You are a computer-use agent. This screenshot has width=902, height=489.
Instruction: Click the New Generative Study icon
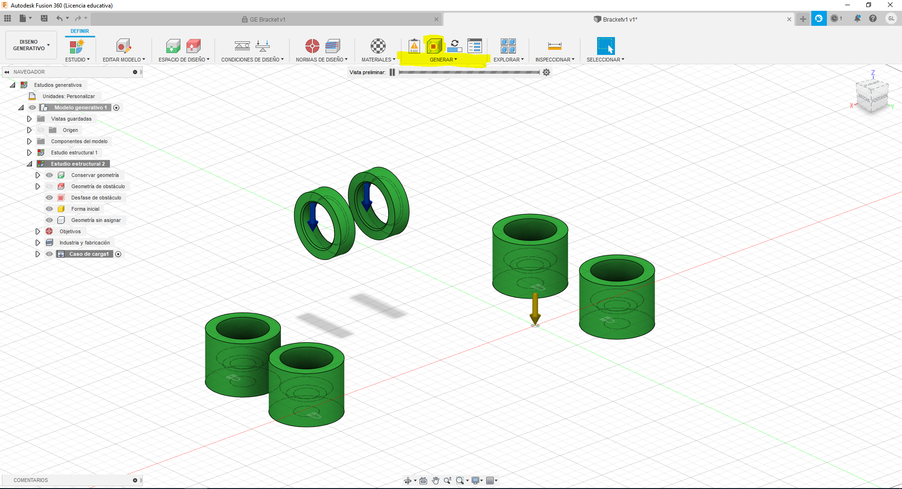[x=77, y=46]
